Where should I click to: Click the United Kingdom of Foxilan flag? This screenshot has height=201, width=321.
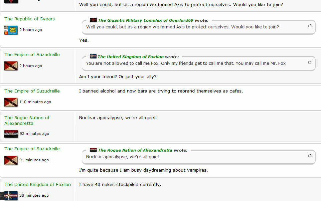[11, 196]
